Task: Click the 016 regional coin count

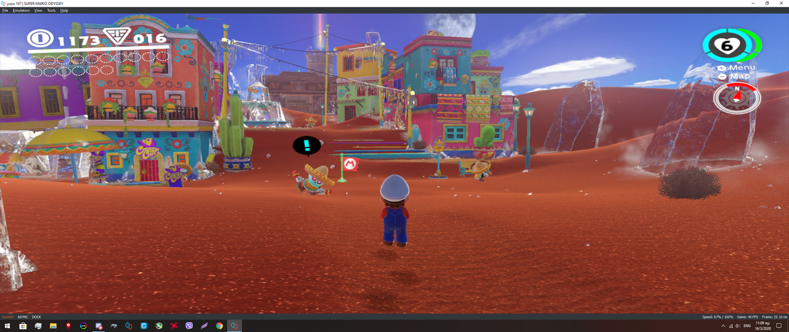Action: [150, 39]
